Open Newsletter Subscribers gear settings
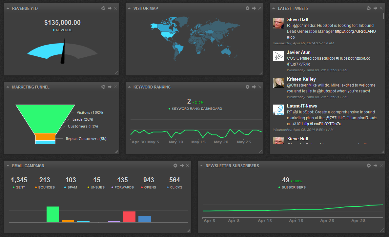This screenshot has width=389, height=237. coord(369,165)
